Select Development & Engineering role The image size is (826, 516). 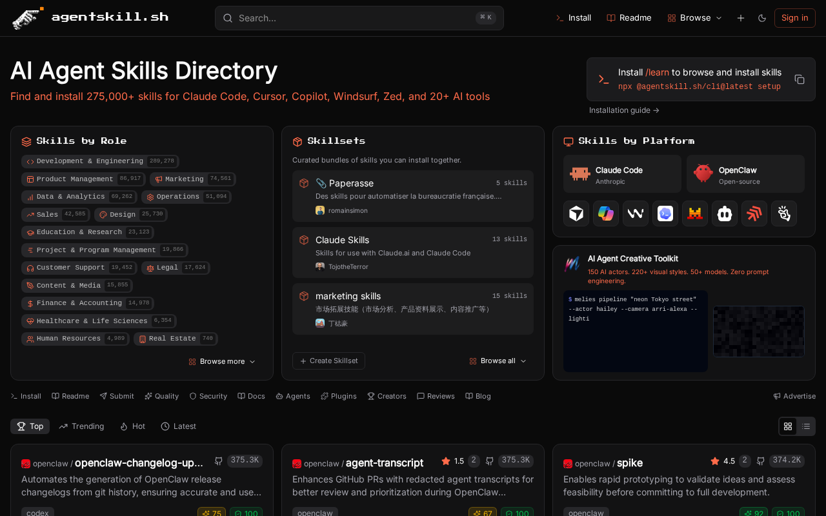(100, 161)
